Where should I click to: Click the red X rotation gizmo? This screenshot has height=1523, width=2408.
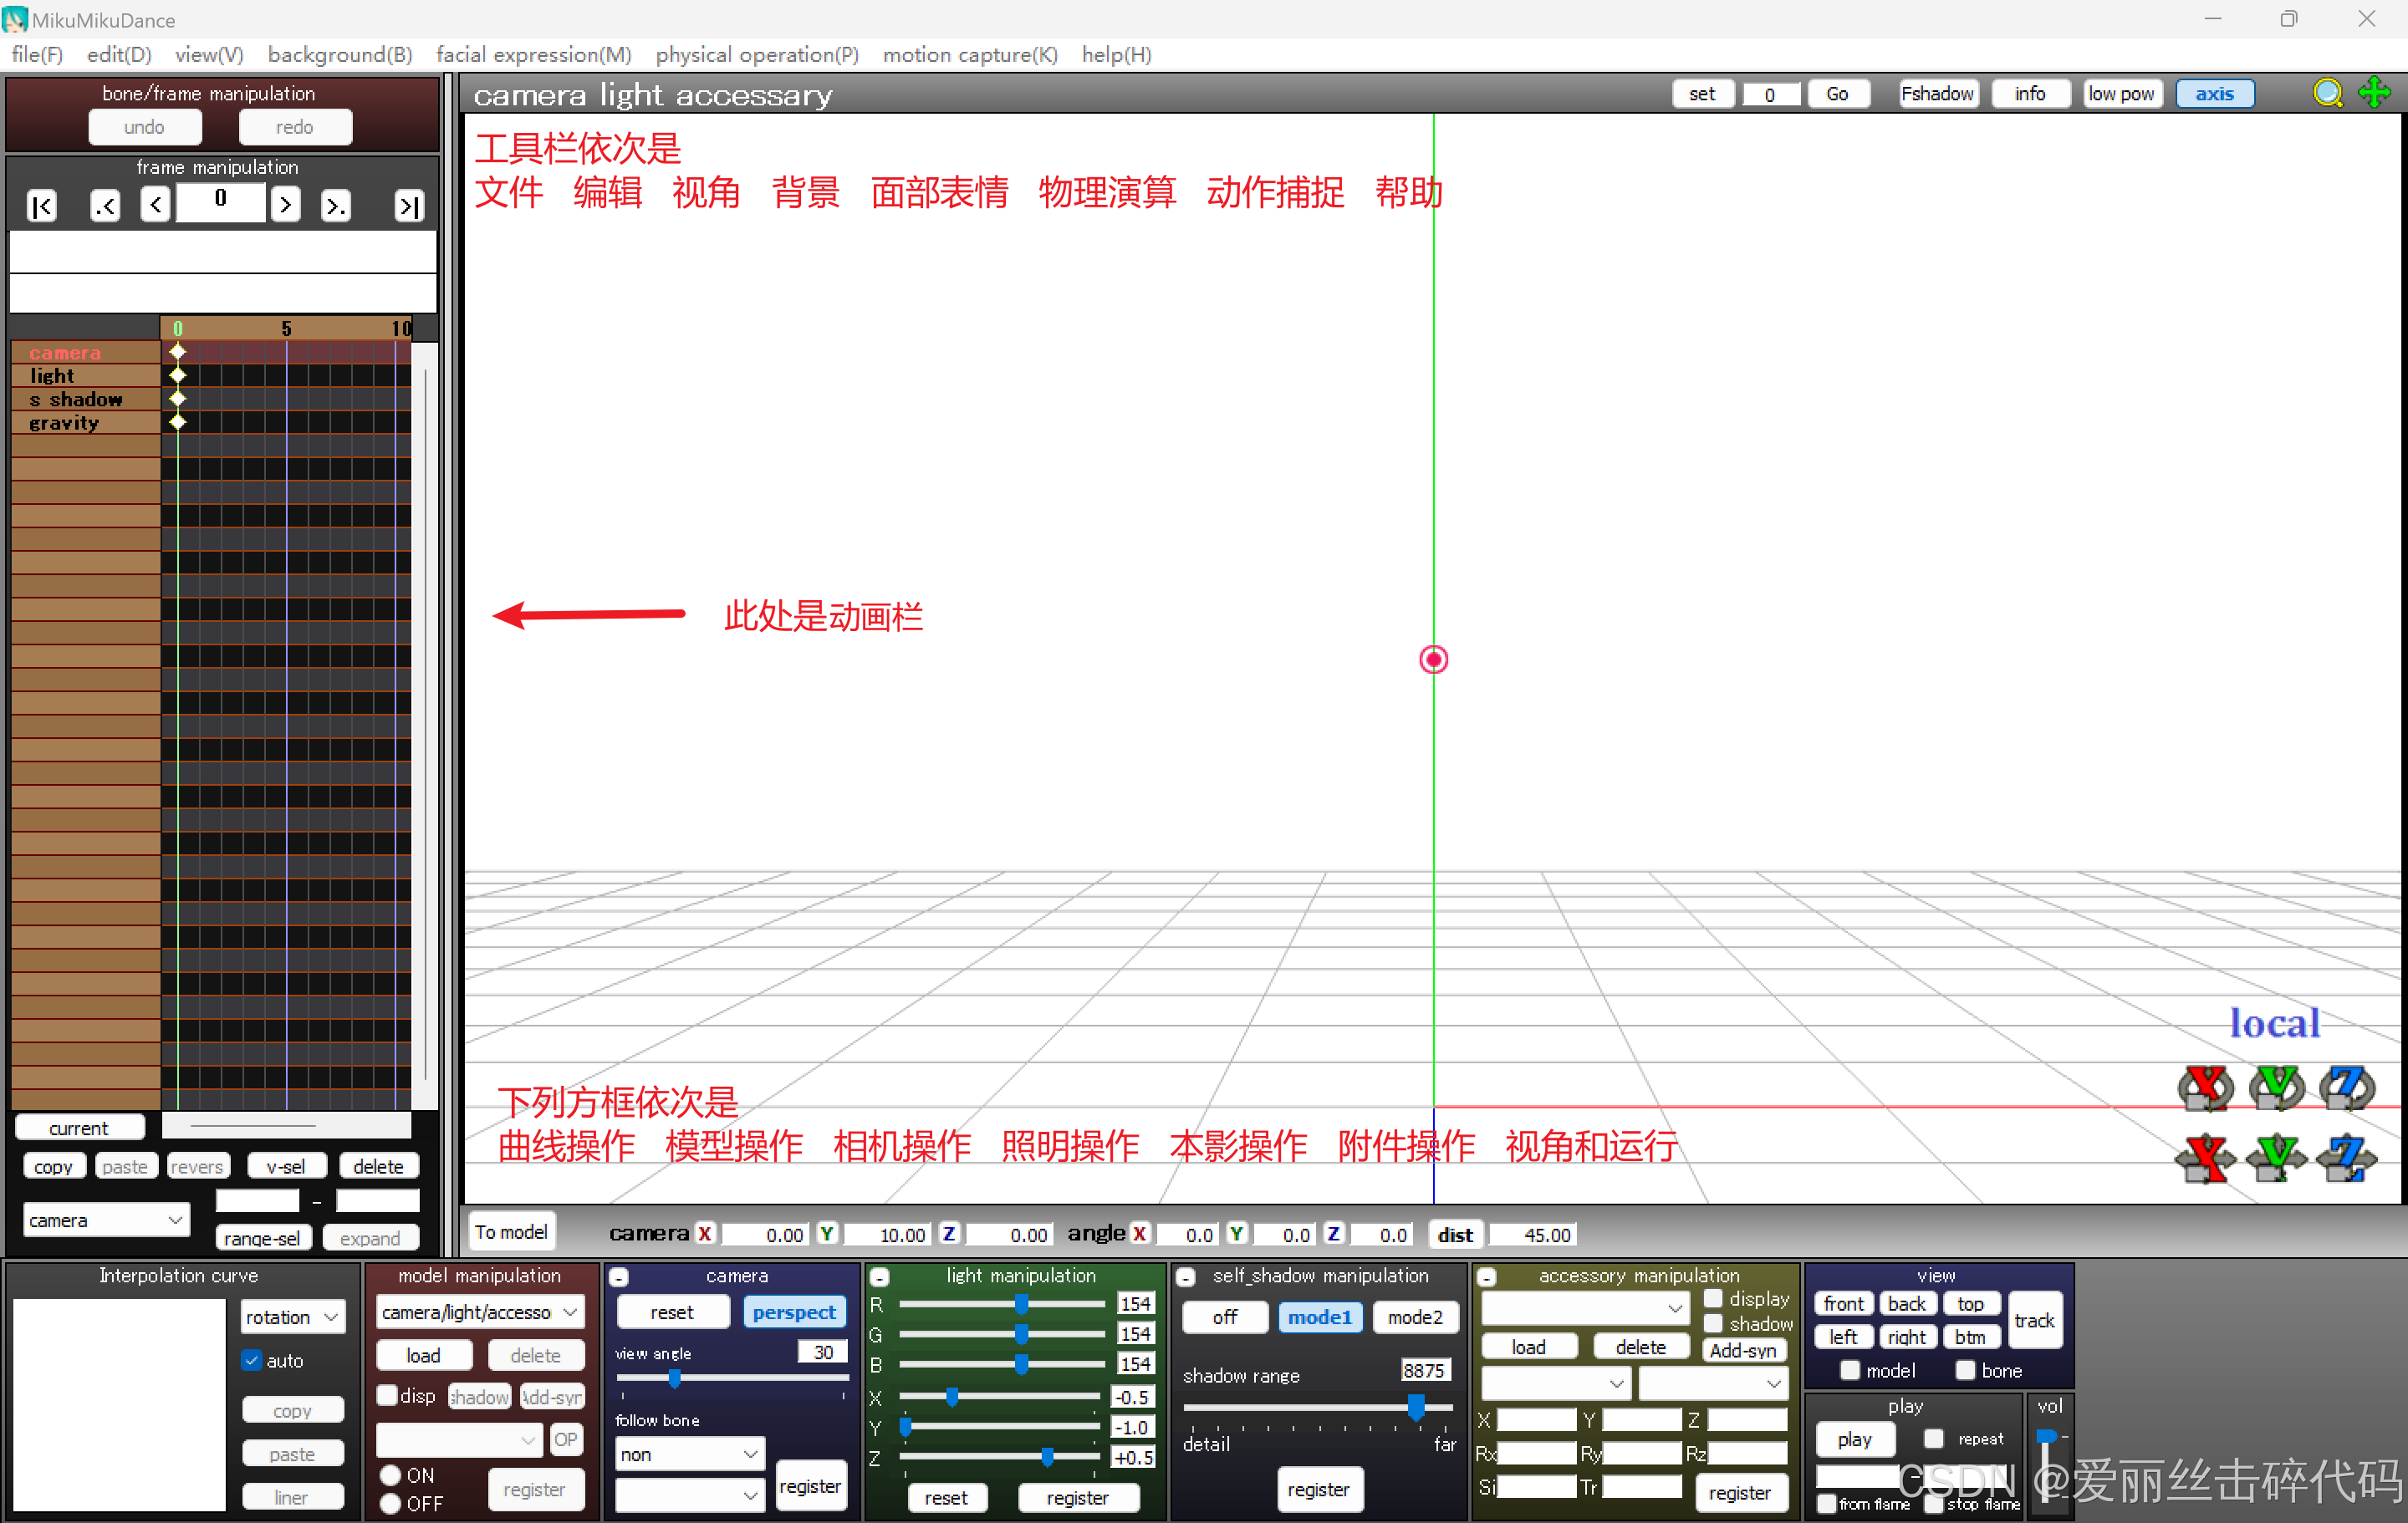[x=2205, y=1089]
